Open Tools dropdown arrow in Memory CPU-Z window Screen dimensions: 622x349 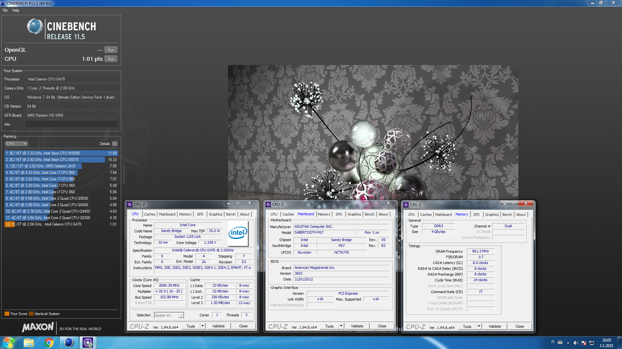479,326
